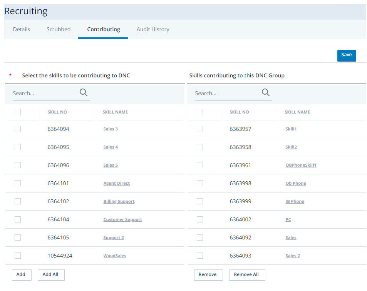The height and width of the screenshot is (291, 367).
Task: Check the box for skill 6364092 Sales
Action: [x=200, y=237]
